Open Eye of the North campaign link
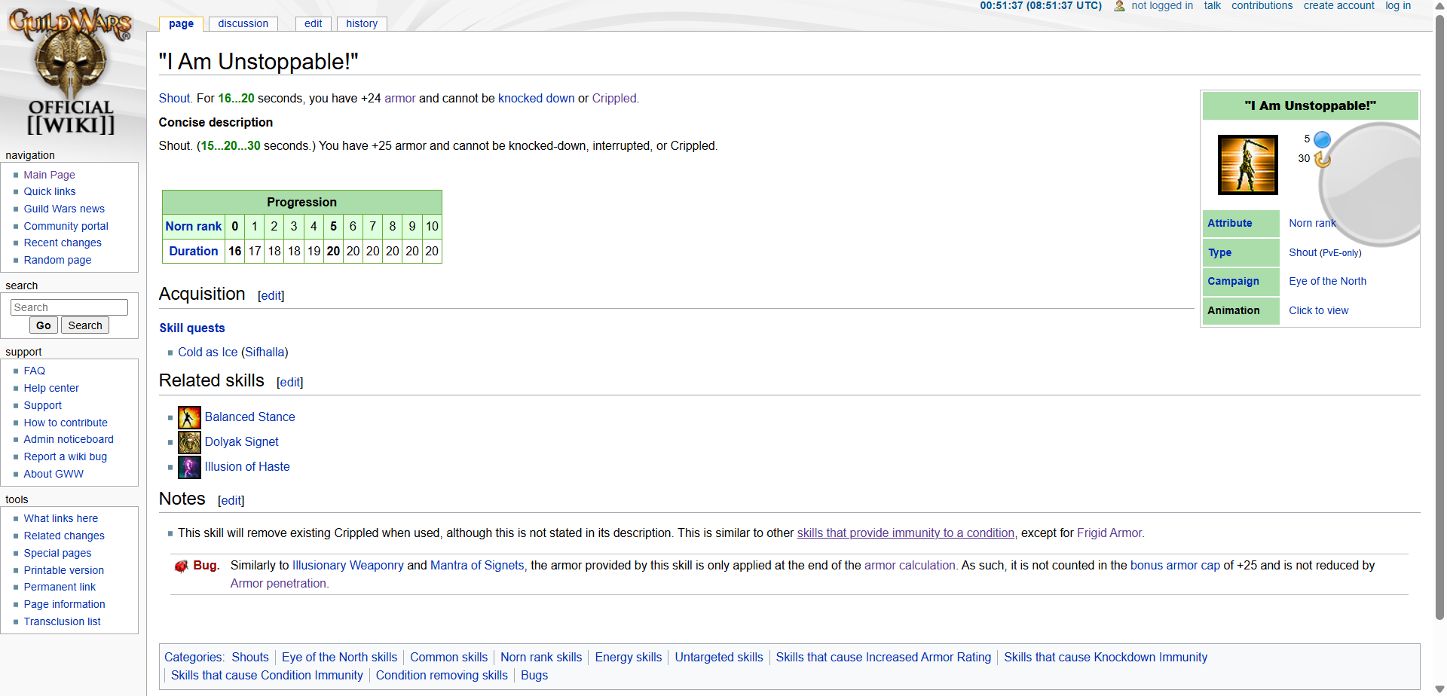1447x696 pixels. click(x=1327, y=281)
